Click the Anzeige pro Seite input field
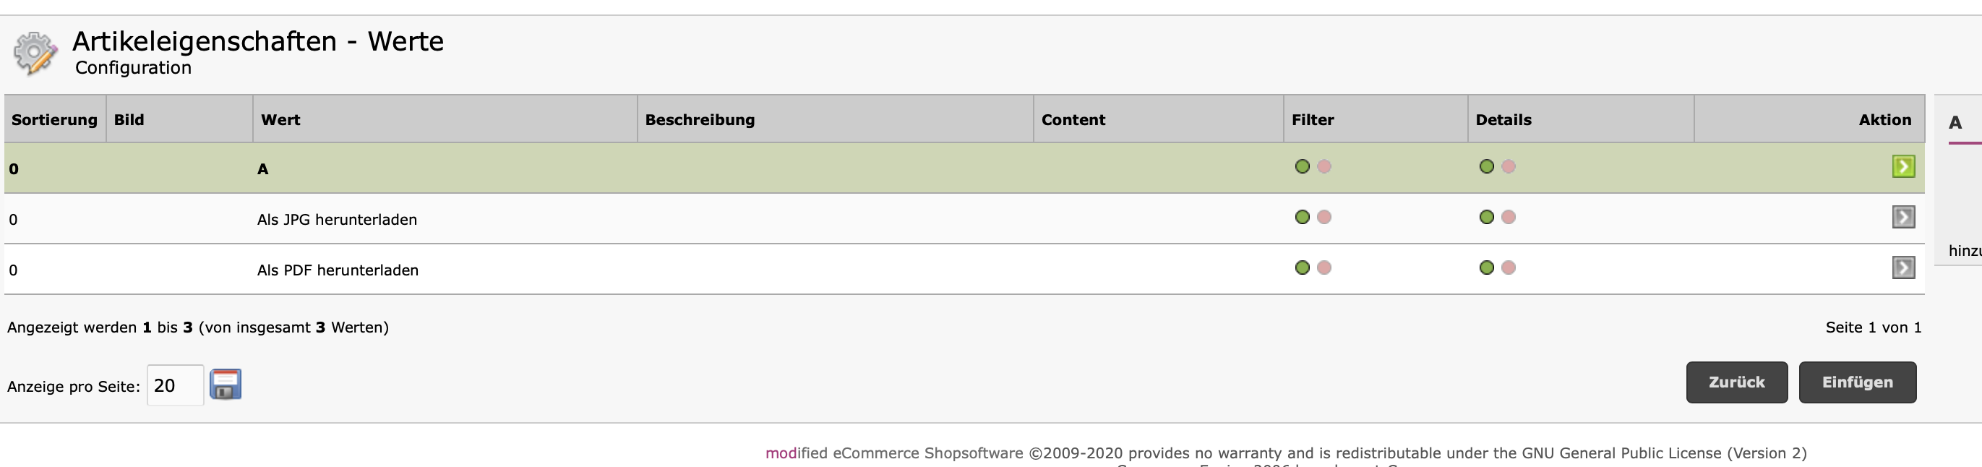The image size is (1982, 467). click(175, 385)
